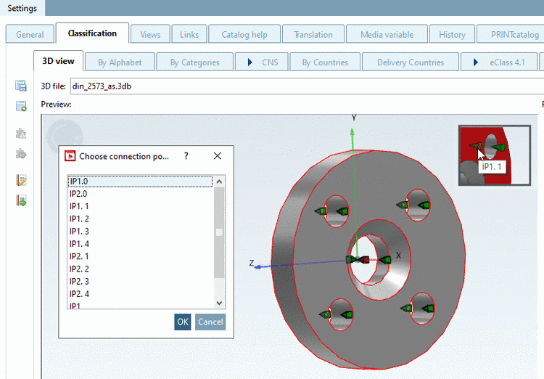Open the Links tab
This screenshot has width=544, height=379.
(189, 34)
